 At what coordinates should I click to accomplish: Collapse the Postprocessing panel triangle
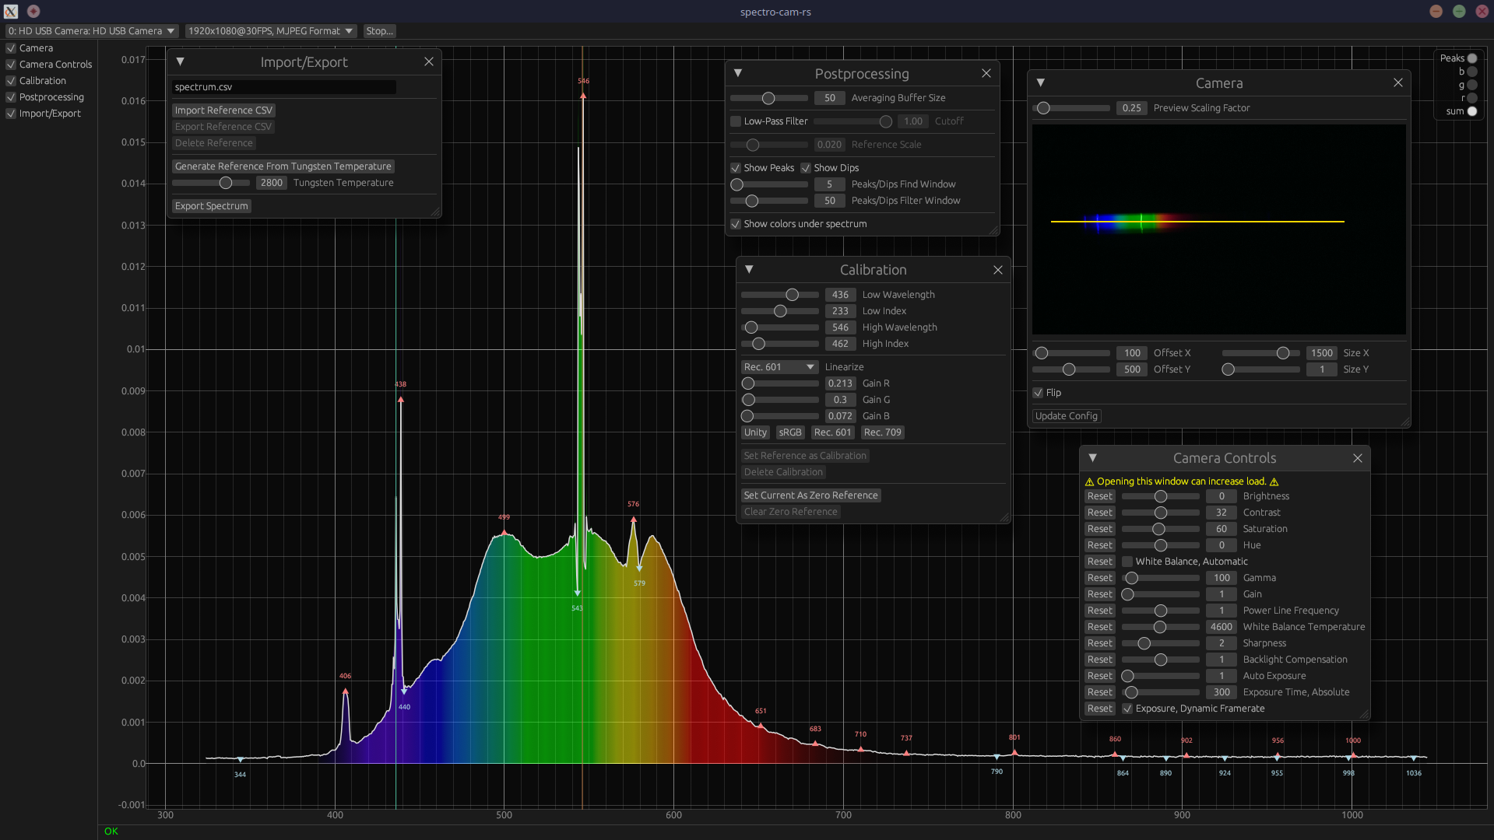tap(738, 73)
